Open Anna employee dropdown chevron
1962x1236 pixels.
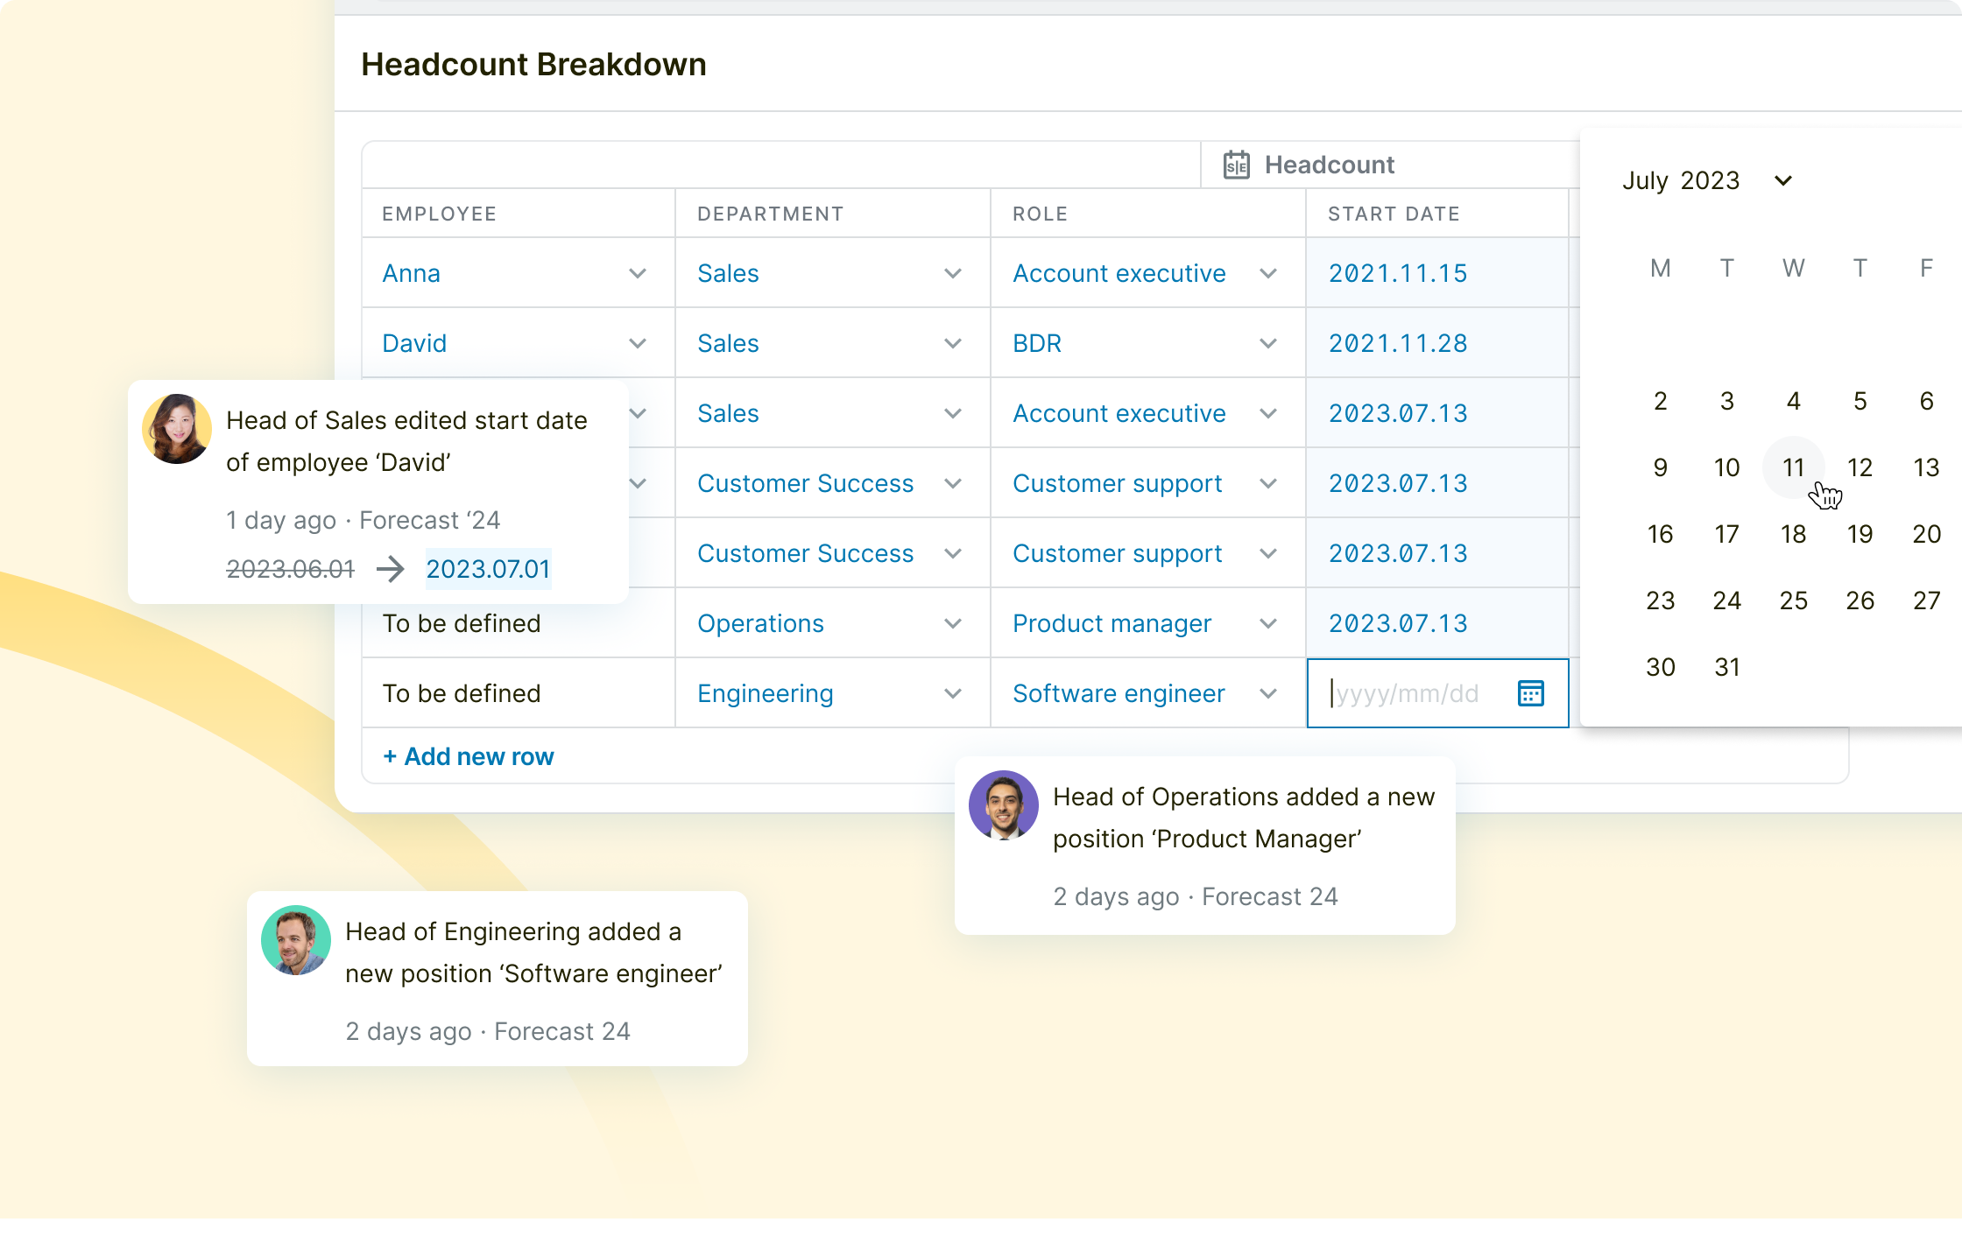point(638,273)
